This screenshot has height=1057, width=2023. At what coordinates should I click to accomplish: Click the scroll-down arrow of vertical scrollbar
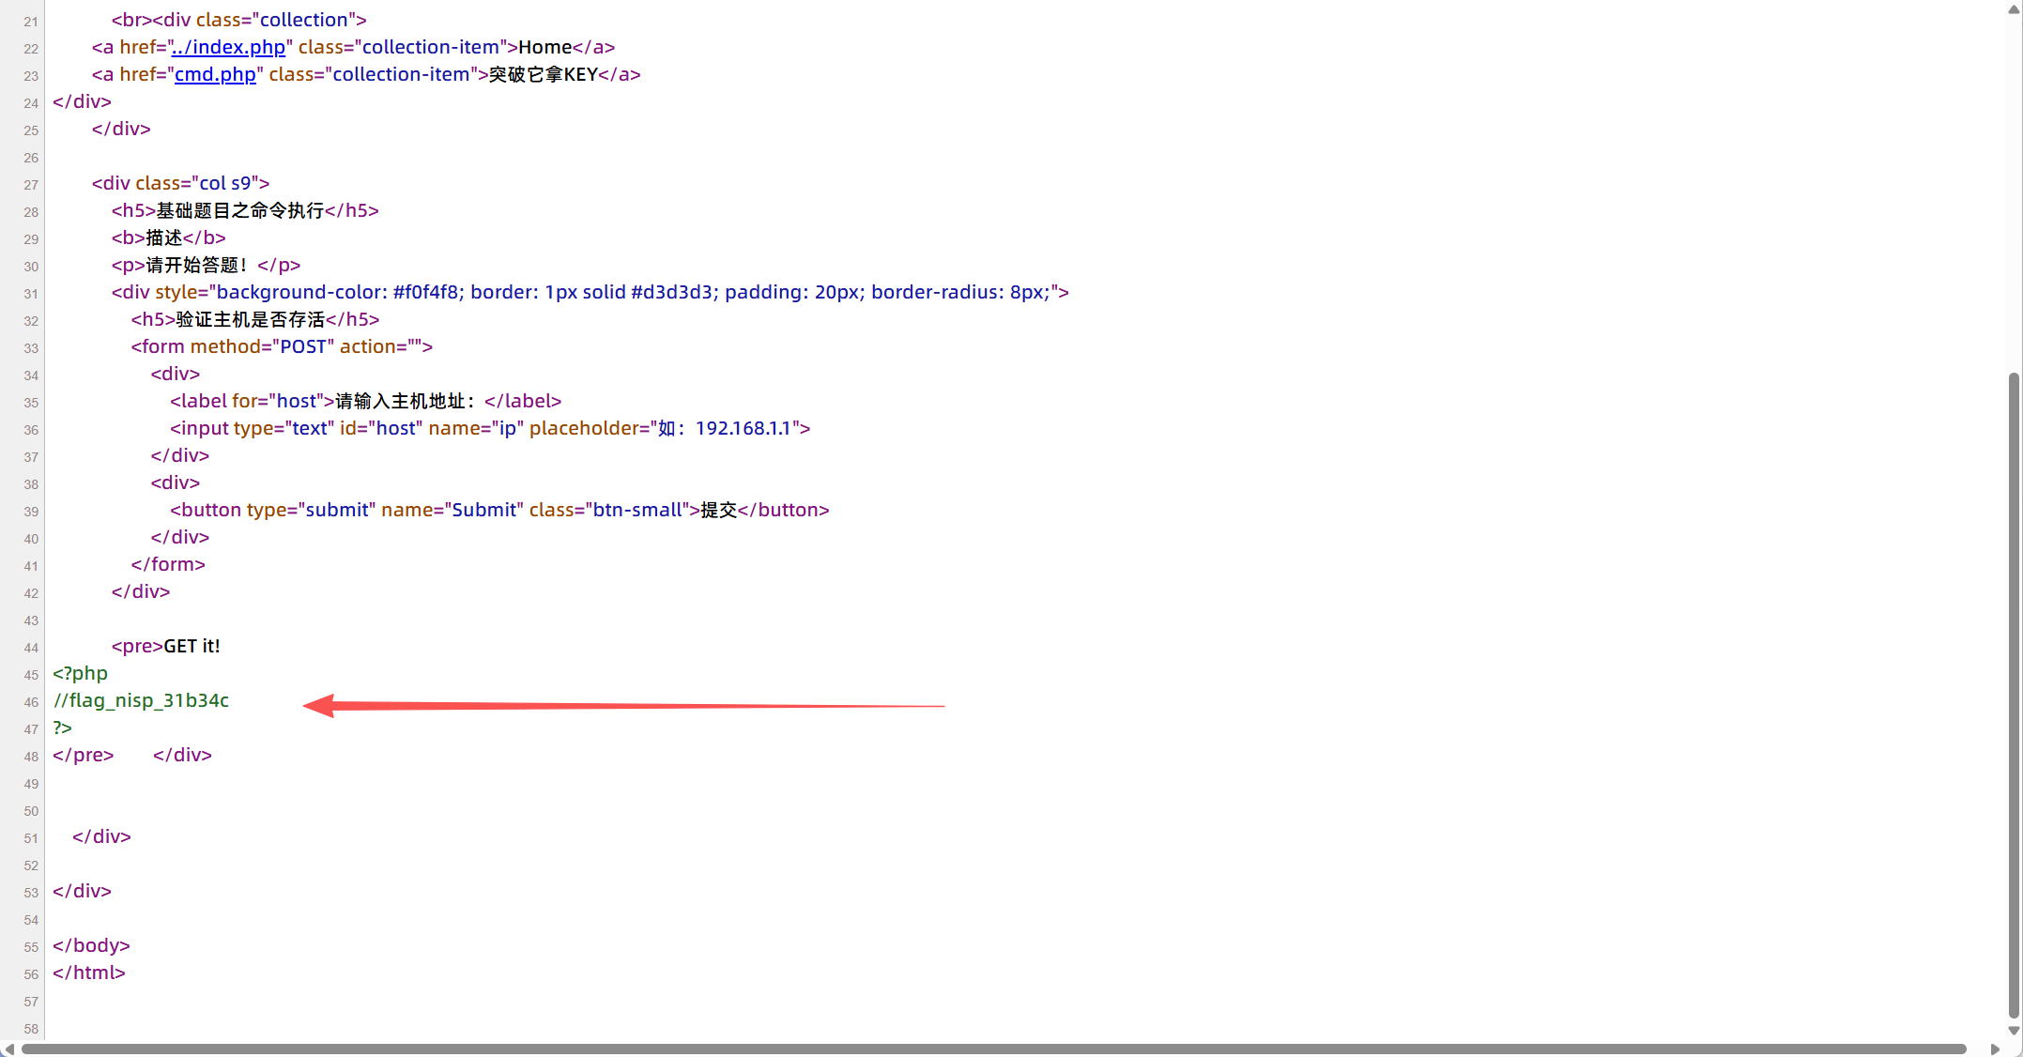(2014, 1031)
